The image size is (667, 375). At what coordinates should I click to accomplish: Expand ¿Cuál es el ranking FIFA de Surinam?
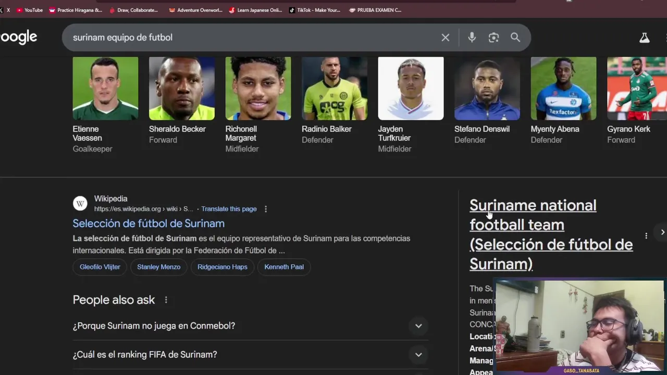pos(250,355)
